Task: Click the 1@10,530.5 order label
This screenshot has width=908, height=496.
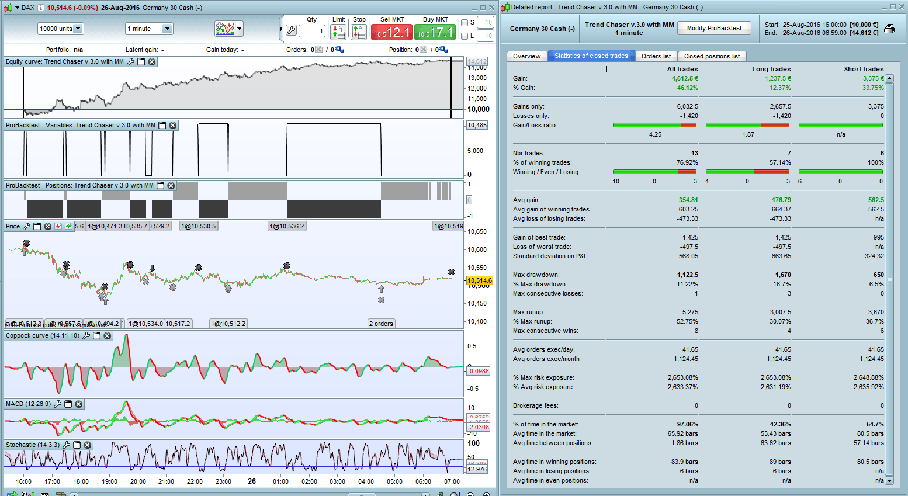Action: (199, 226)
